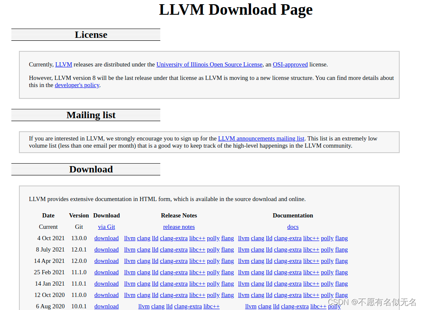The image size is (422, 310).
Task: Open 11.0.1 flang release notes
Action: [228, 284]
